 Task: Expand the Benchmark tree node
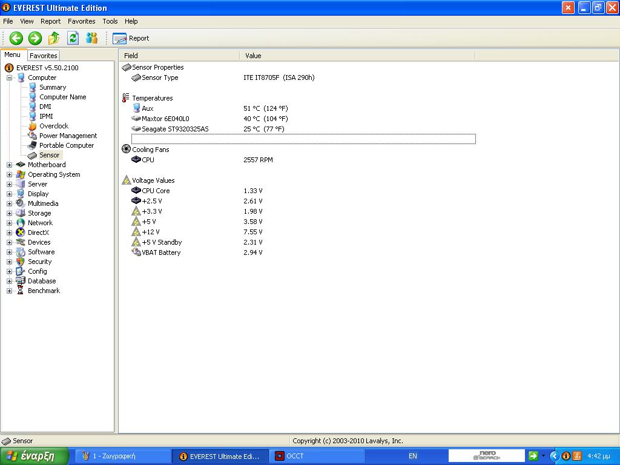pyautogui.click(x=10, y=291)
